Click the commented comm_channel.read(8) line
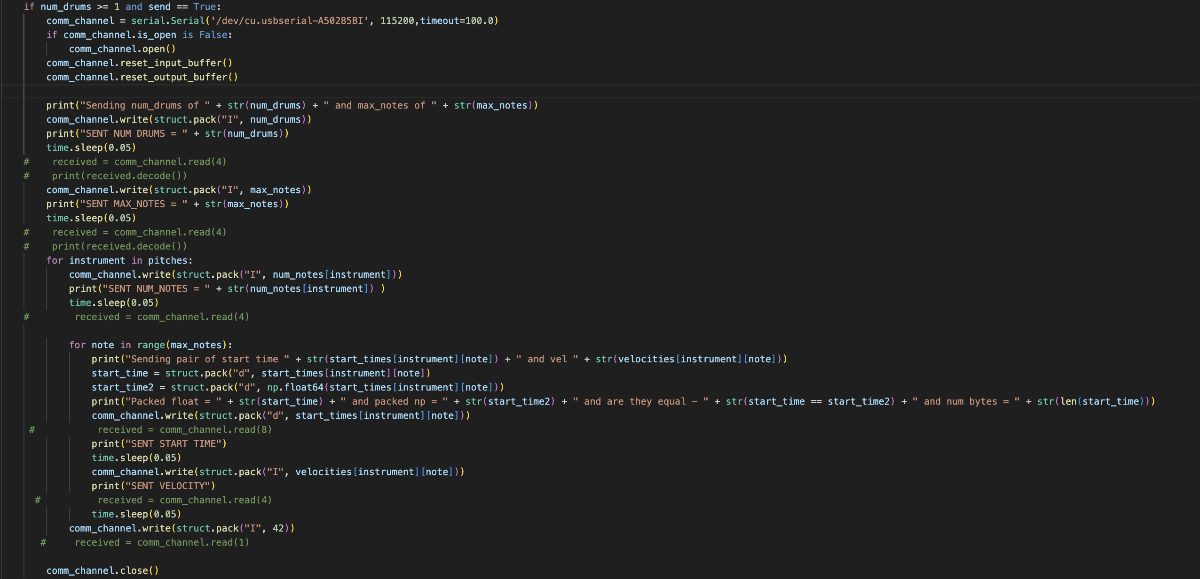Image resolution: width=1200 pixels, height=579 pixels. 184,430
